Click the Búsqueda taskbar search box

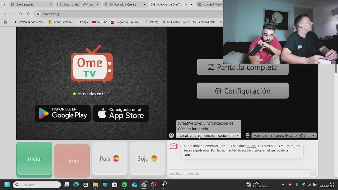click(37, 185)
